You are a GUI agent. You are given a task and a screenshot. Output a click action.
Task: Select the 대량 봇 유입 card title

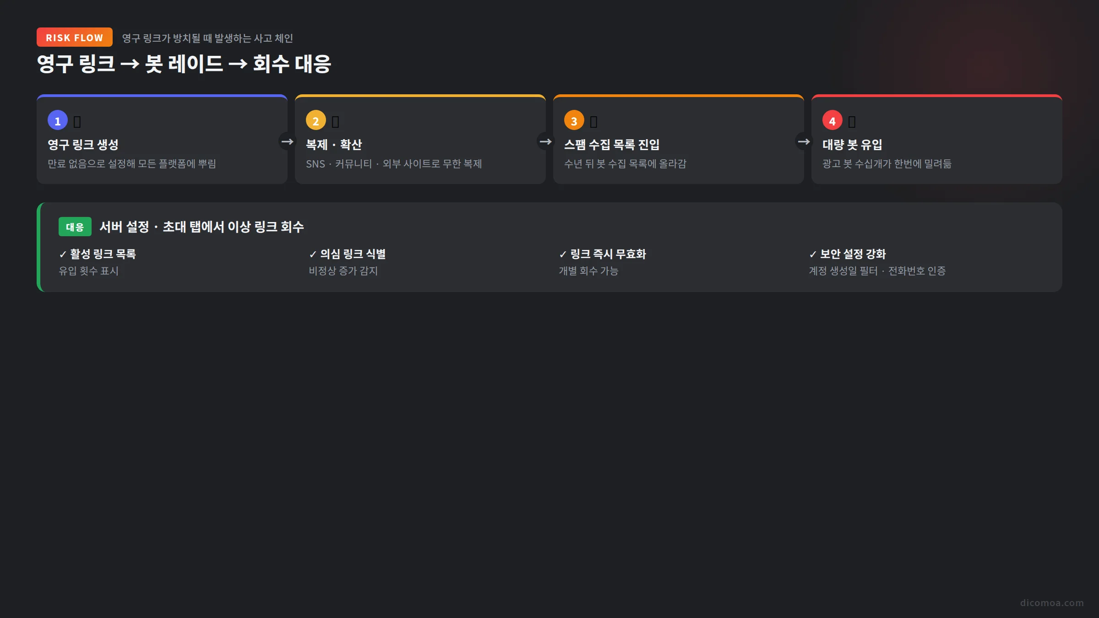(x=852, y=145)
